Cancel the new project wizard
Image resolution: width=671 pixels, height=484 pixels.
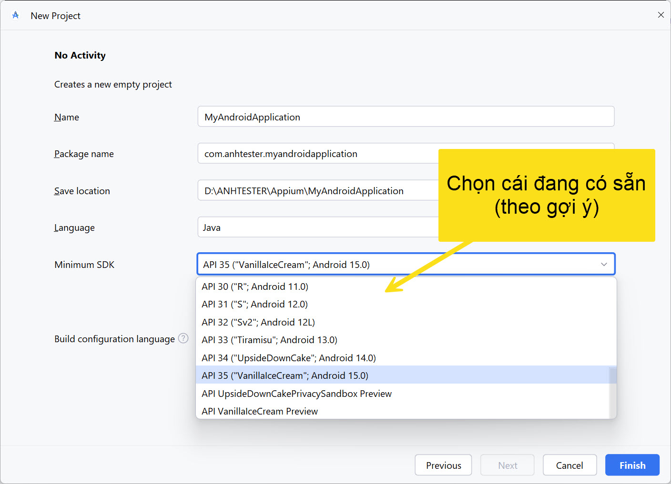coord(569,465)
